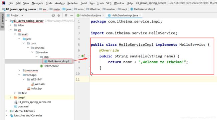
Task: Open the Navigate menu
Action: pyautogui.click(x=37, y=3)
